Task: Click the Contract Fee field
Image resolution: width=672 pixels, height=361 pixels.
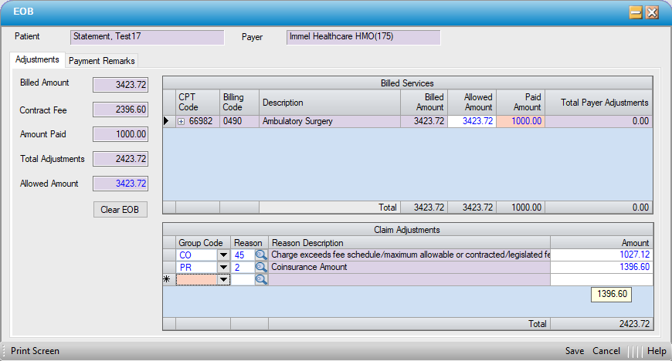Action: tap(120, 110)
